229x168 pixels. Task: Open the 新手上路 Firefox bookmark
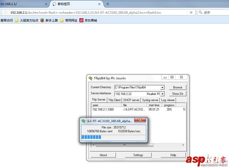[49, 20]
